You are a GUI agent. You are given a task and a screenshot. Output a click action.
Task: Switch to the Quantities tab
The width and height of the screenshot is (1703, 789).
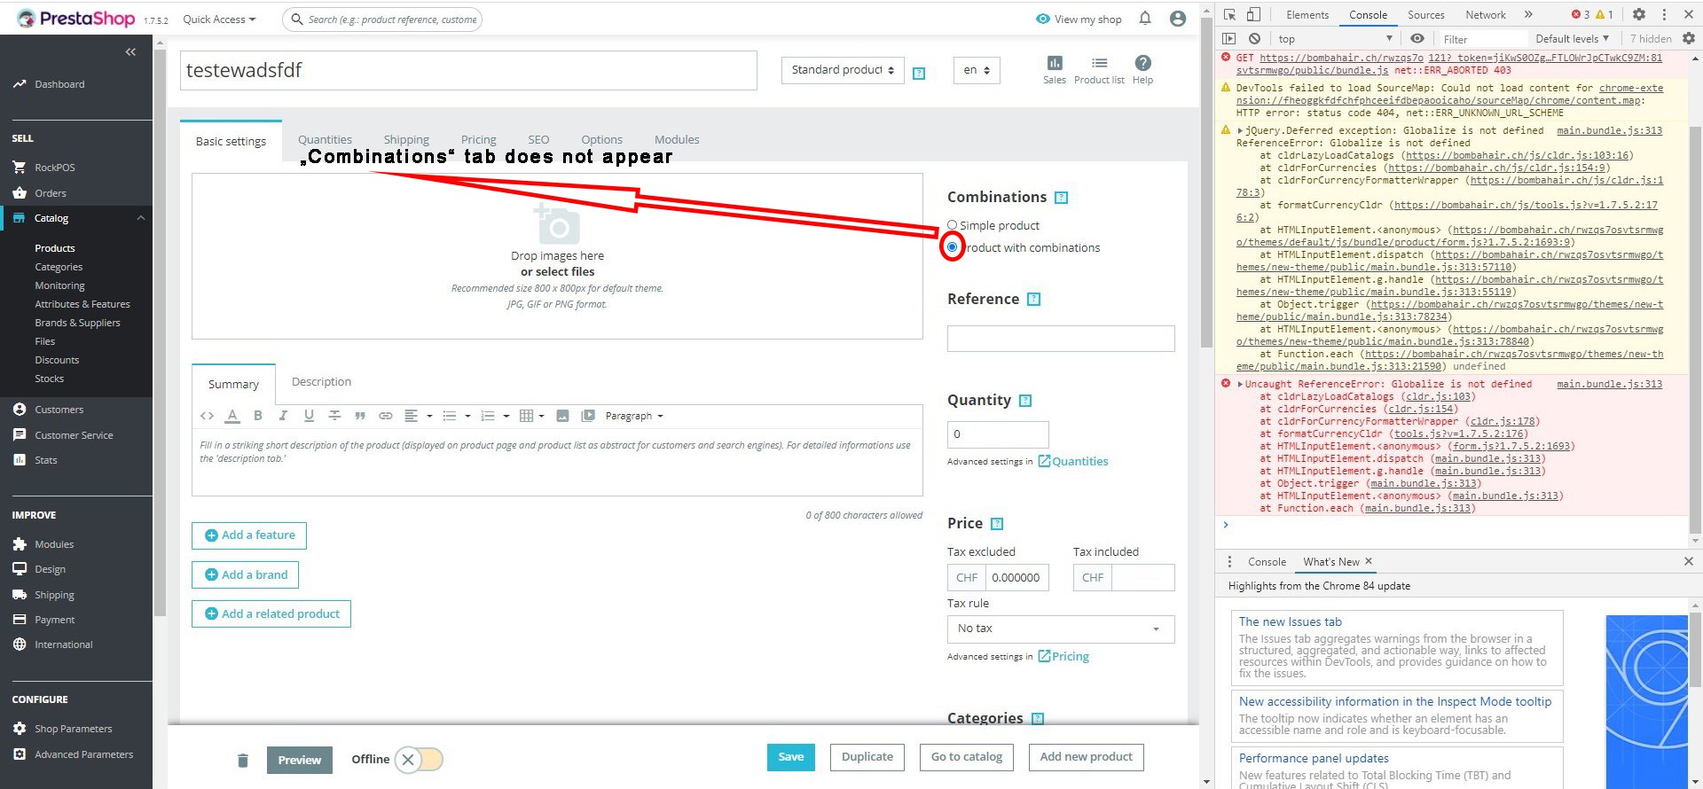[x=325, y=140]
